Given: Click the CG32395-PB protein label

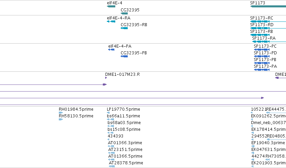Looking at the screenshot, I should [134, 53].
